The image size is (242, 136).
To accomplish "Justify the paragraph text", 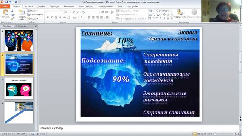I will click(101, 17).
